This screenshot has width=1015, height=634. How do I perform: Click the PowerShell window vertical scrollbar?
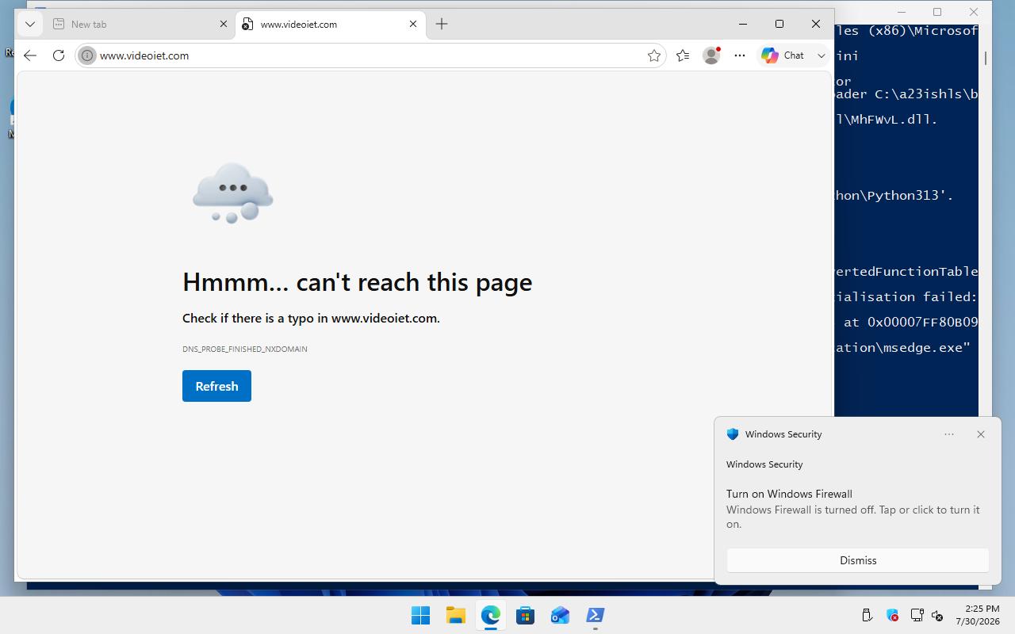pos(986,58)
